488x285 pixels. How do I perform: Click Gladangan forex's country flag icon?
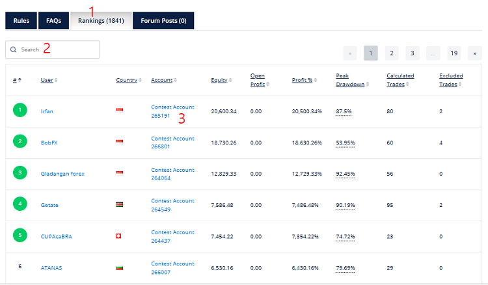click(119, 173)
